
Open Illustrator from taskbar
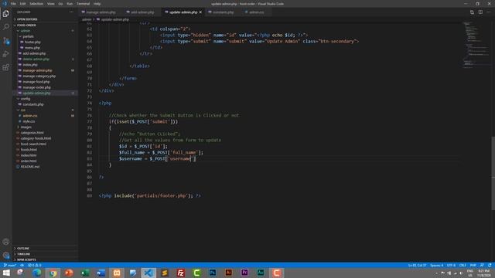(x=229, y=273)
